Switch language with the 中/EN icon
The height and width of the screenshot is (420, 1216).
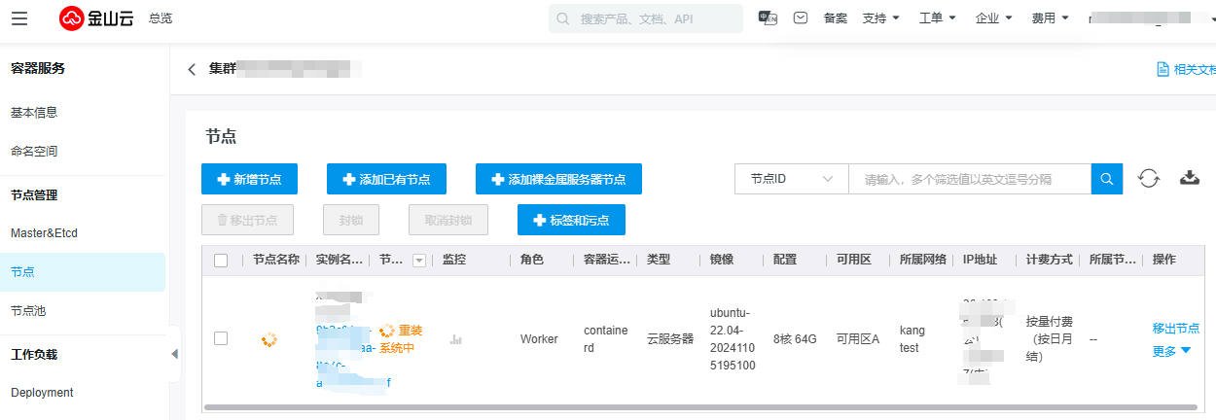(768, 18)
